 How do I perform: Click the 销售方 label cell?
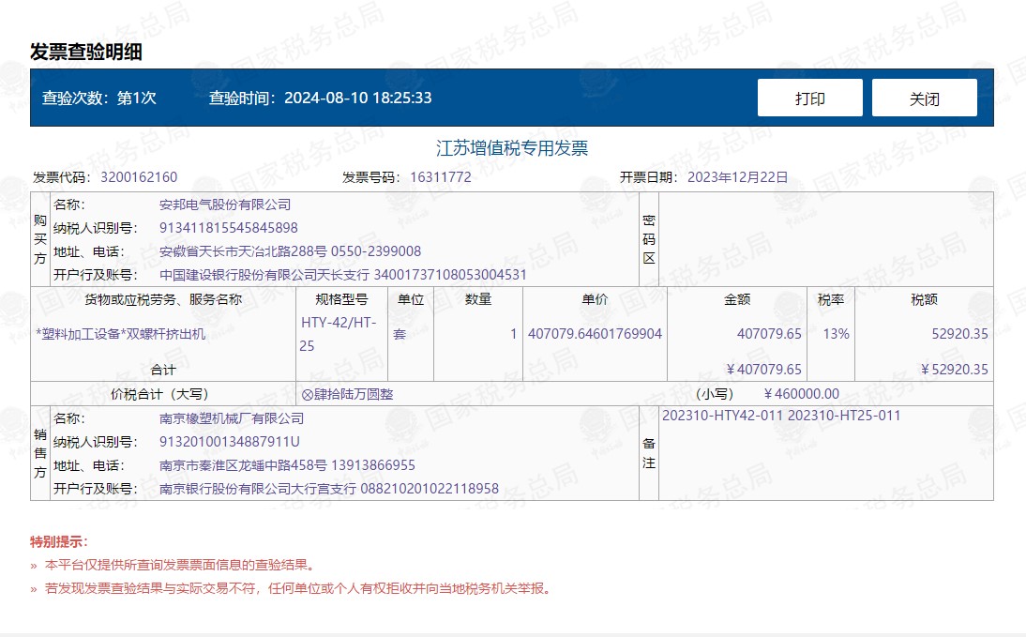click(x=40, y=453)
